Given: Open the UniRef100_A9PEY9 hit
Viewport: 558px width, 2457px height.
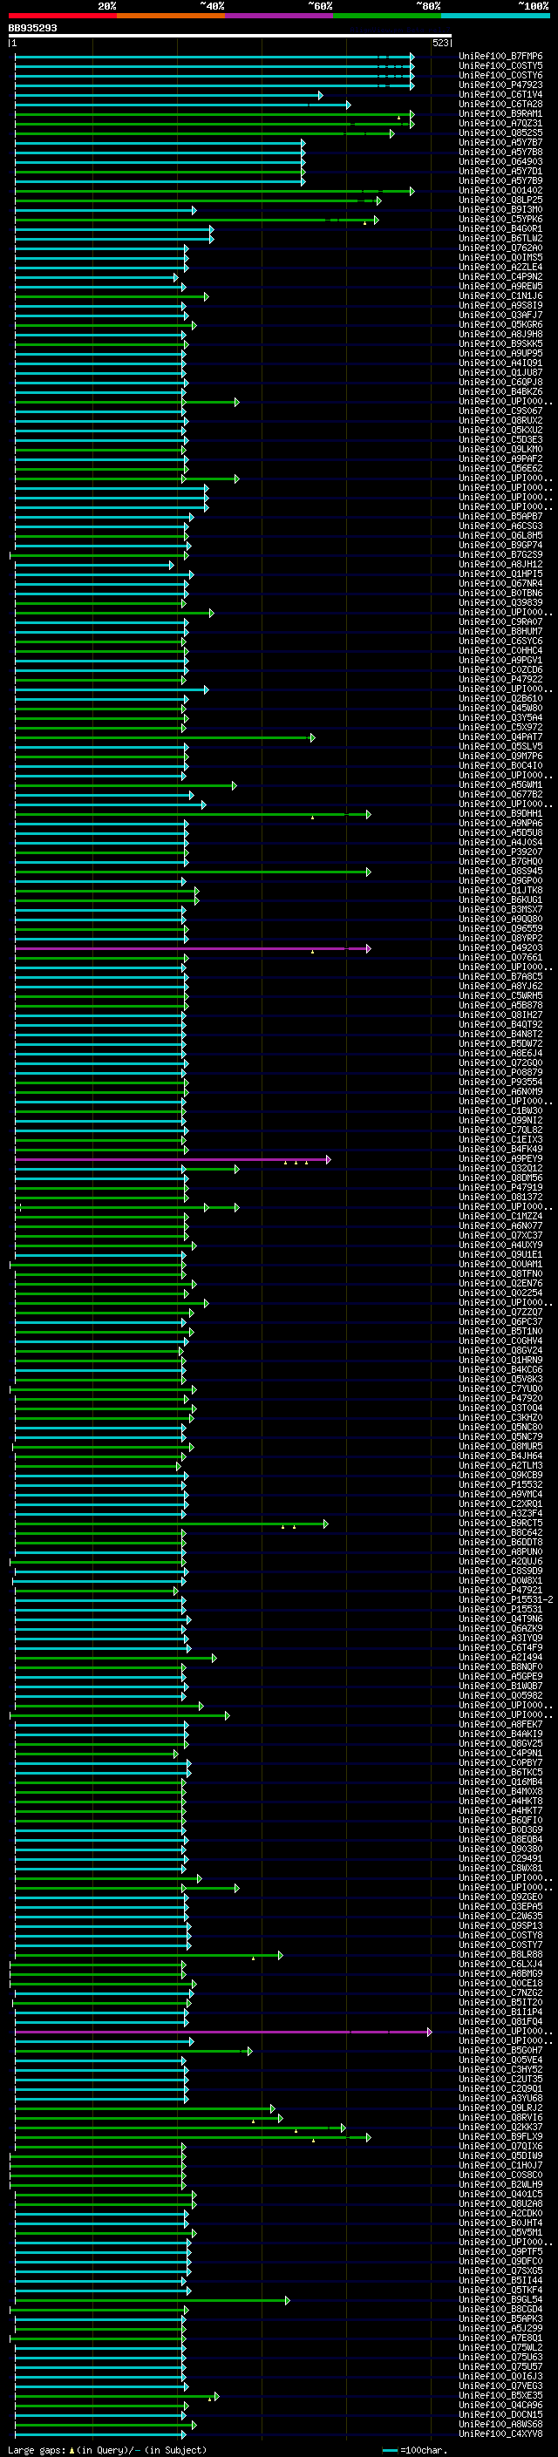Looking at the screenshot, I should pyautogui.click(x=500, y=1159).
